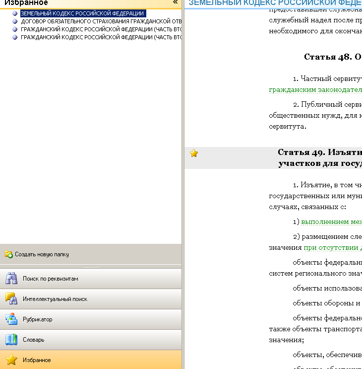362x369 pixels.
Task: Click the Статья 49 heading
Action: [x=320, y=157]
